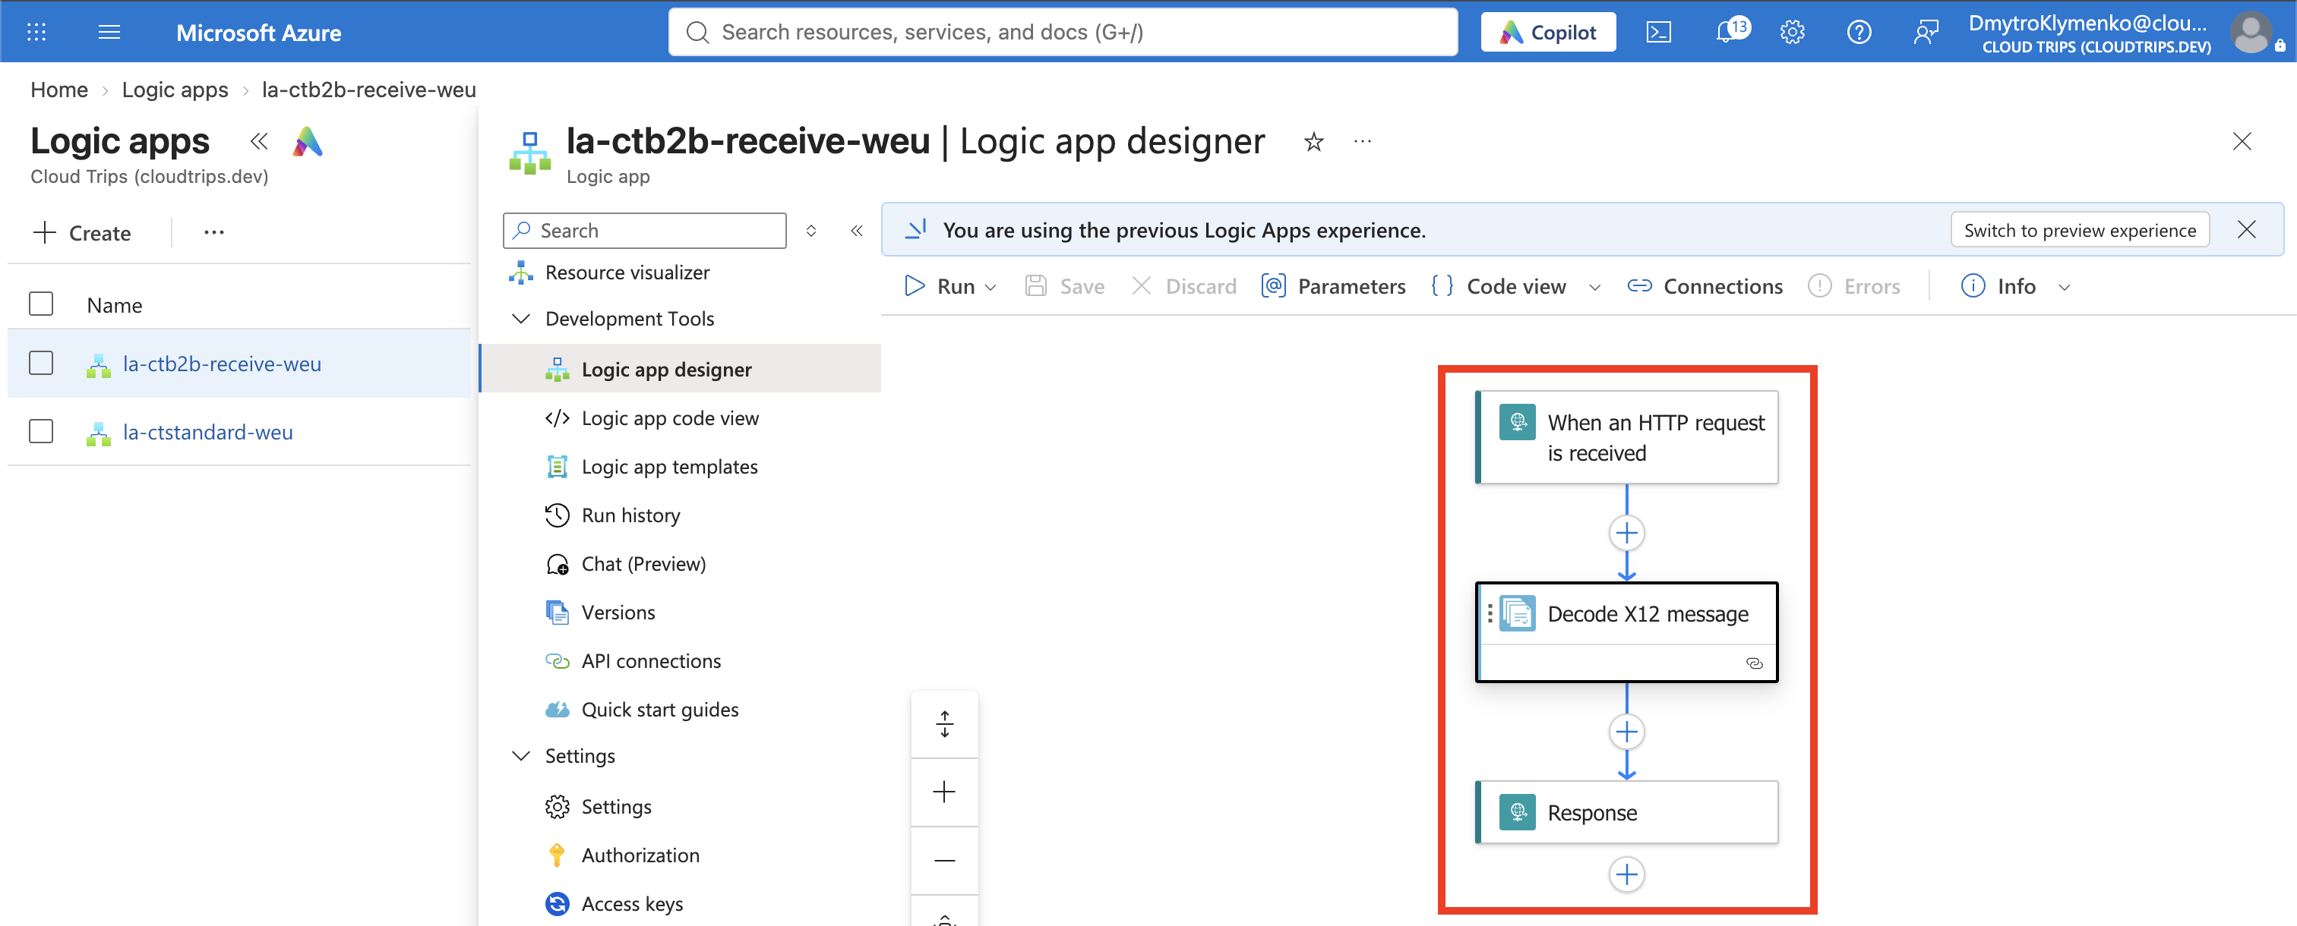Image resolution: width=2297 pixels, height=926 pixels.
Task: Open Logic app templates
Action: [668, 466]
